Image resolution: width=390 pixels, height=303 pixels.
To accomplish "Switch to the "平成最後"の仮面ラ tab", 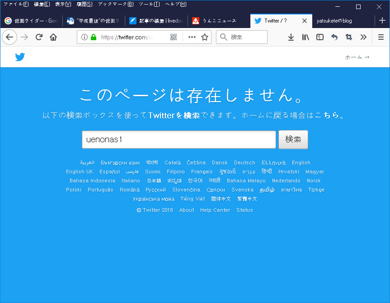I will point(94,21).
